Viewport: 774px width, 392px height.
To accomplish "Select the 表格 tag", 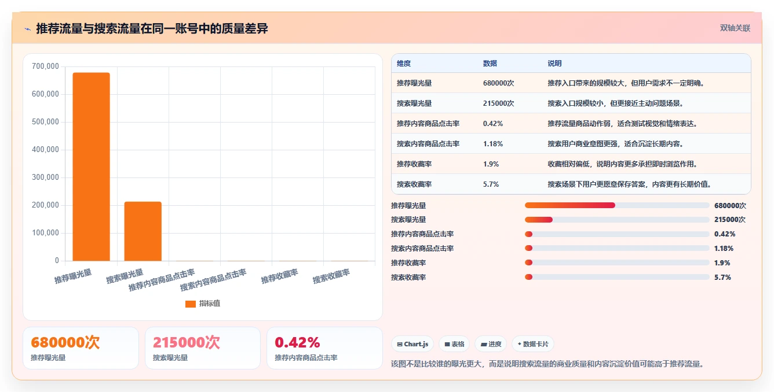I will [x=454, y=344].
